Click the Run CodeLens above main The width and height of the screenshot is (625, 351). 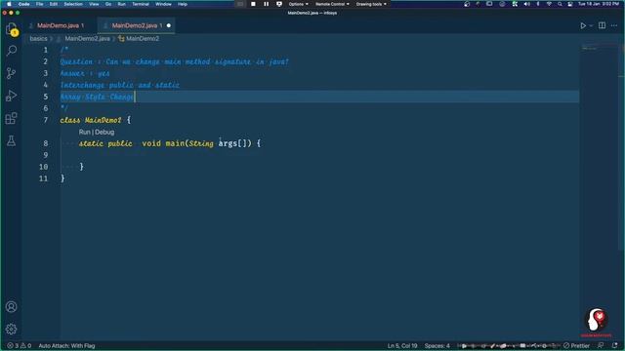(x=84, y=132)
